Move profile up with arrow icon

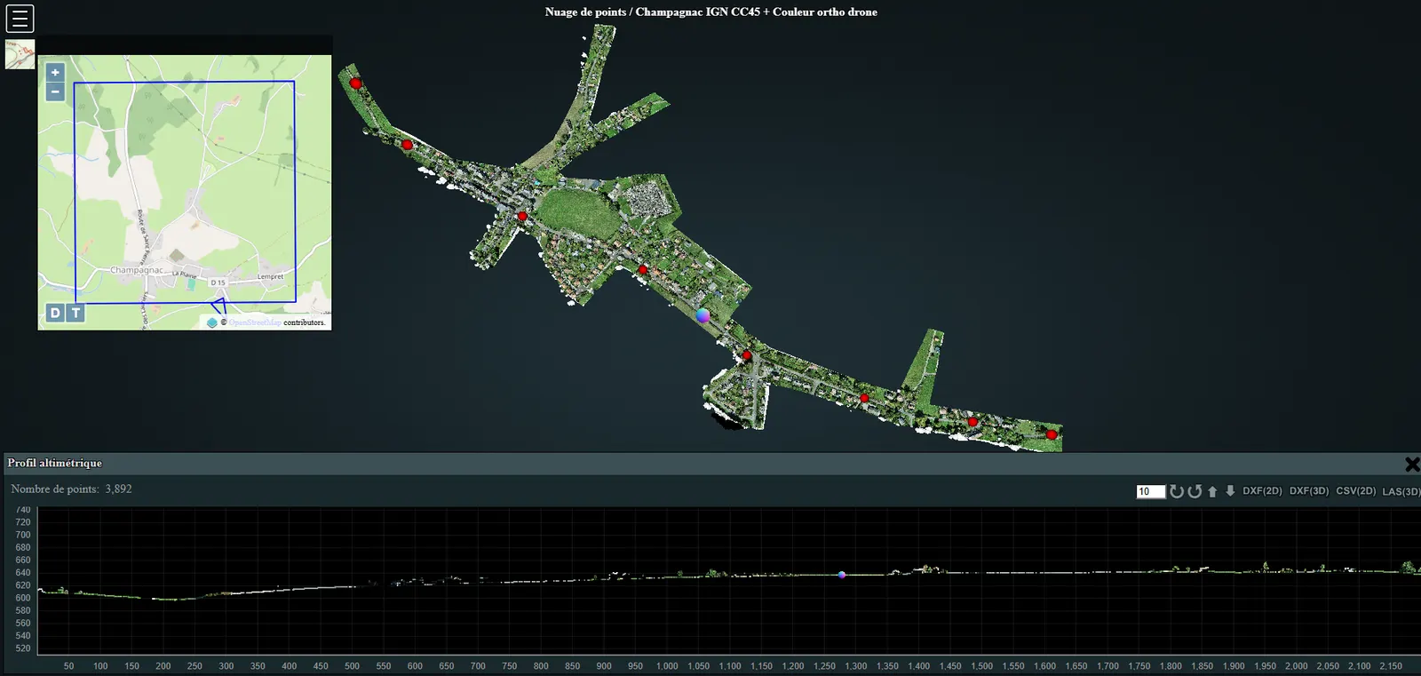tap(1212, 491)
